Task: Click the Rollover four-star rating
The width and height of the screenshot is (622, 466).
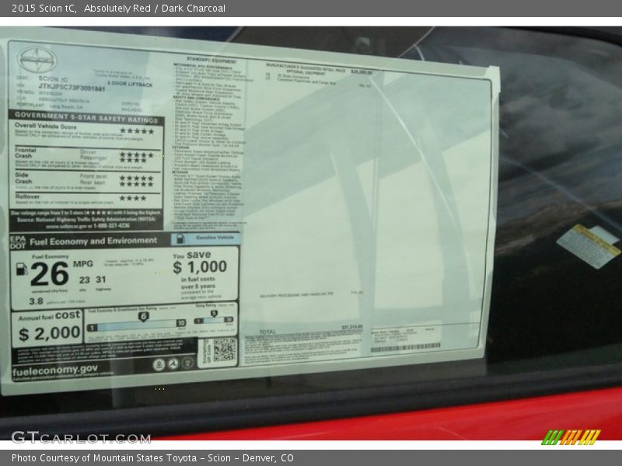Action: click(133, 198)
